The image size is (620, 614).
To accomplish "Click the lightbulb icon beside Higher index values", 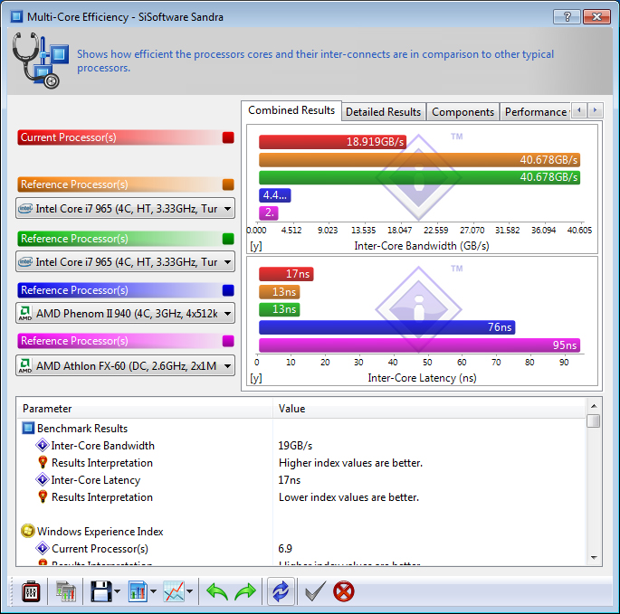I will 43,463.
